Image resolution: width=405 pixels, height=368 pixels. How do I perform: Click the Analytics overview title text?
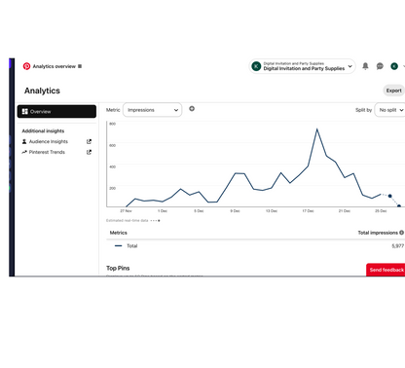55,66
